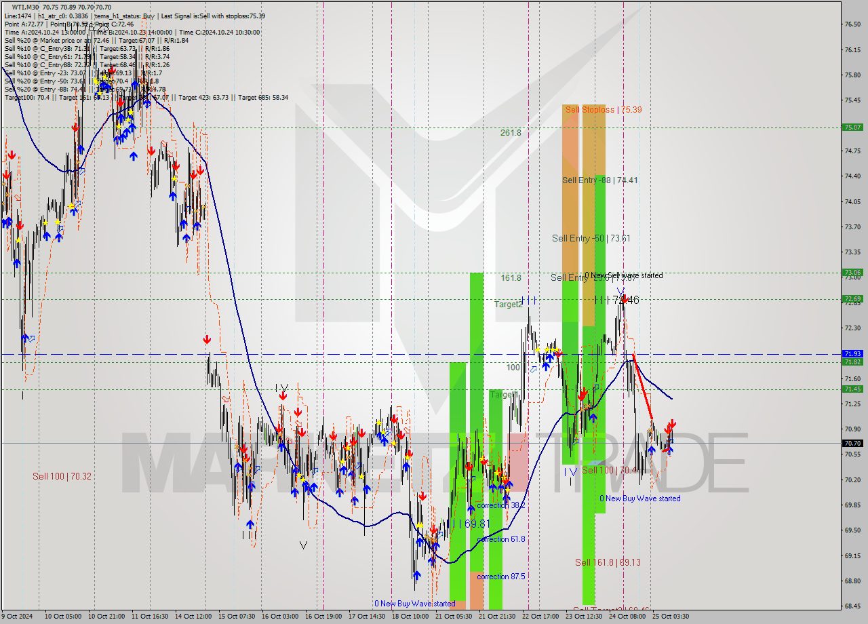Click the blue 71.93 price tag
This screenshot has height=624, width=868.
tap(852, 353)
